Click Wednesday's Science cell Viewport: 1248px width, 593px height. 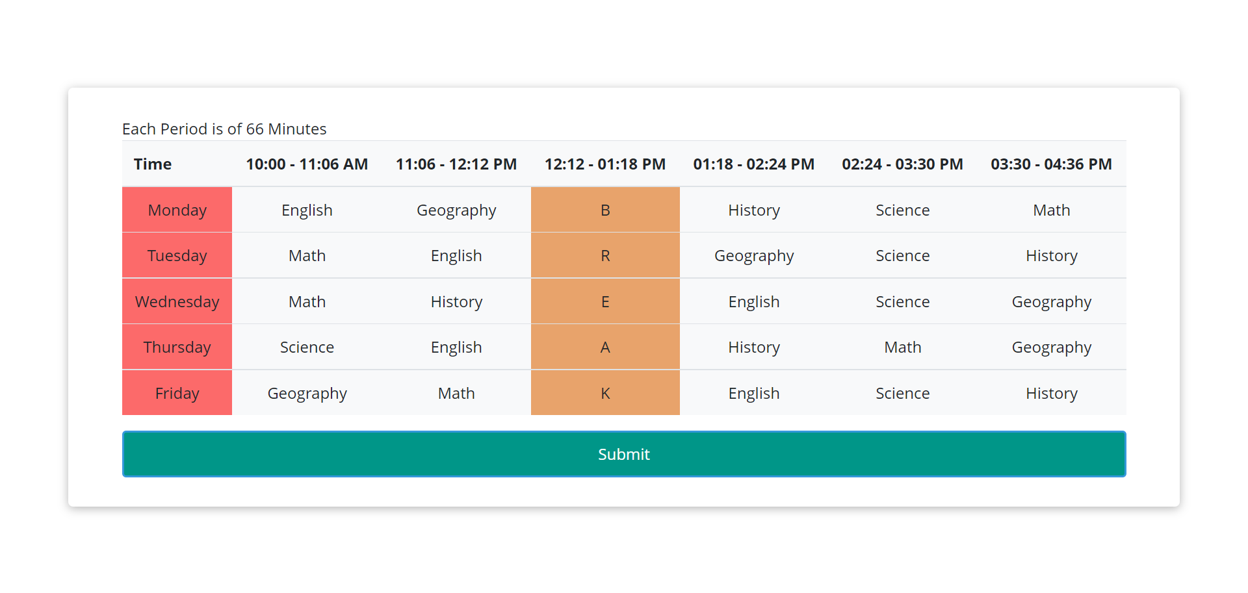pos(903,301)
